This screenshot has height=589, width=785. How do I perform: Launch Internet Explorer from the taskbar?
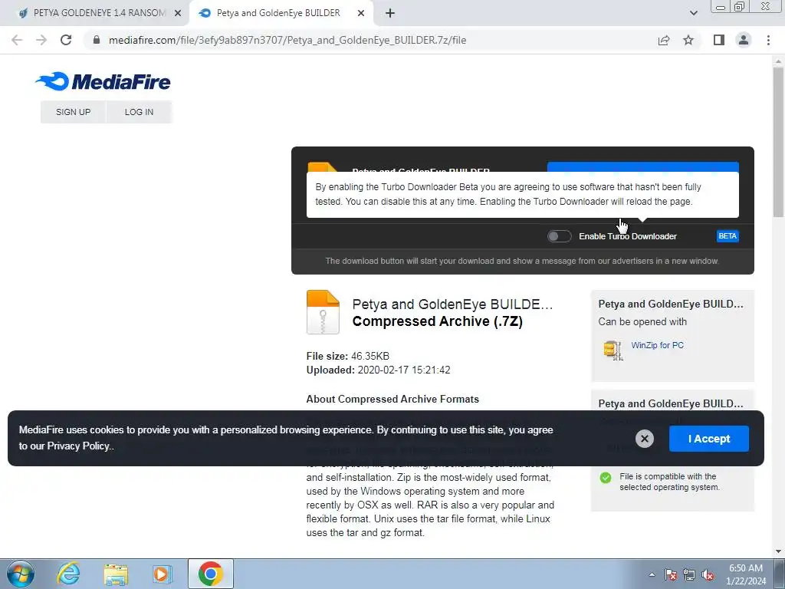point(68,574)
